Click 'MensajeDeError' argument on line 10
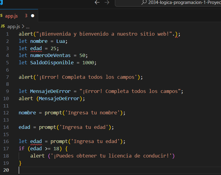 [59, 99]
